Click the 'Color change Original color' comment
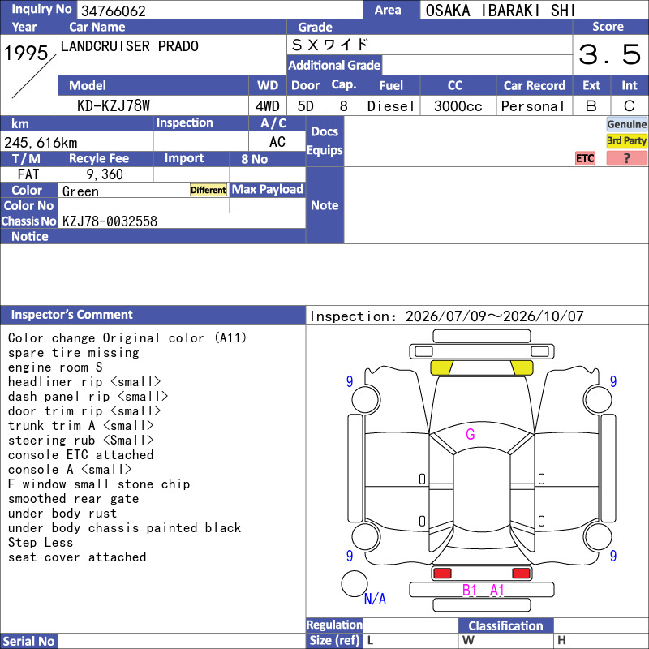 127,337
